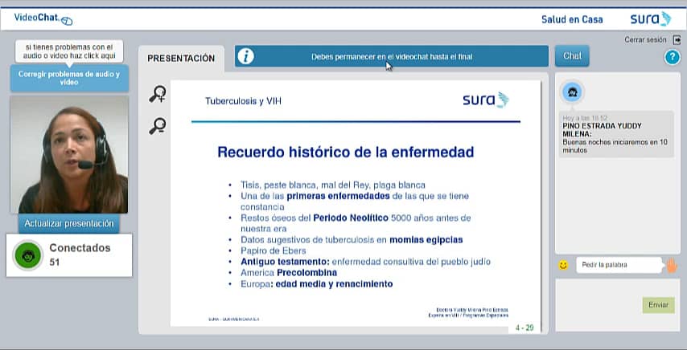Click the slide heading Recuerdo histórico de la enfermedad

point(346,152)
